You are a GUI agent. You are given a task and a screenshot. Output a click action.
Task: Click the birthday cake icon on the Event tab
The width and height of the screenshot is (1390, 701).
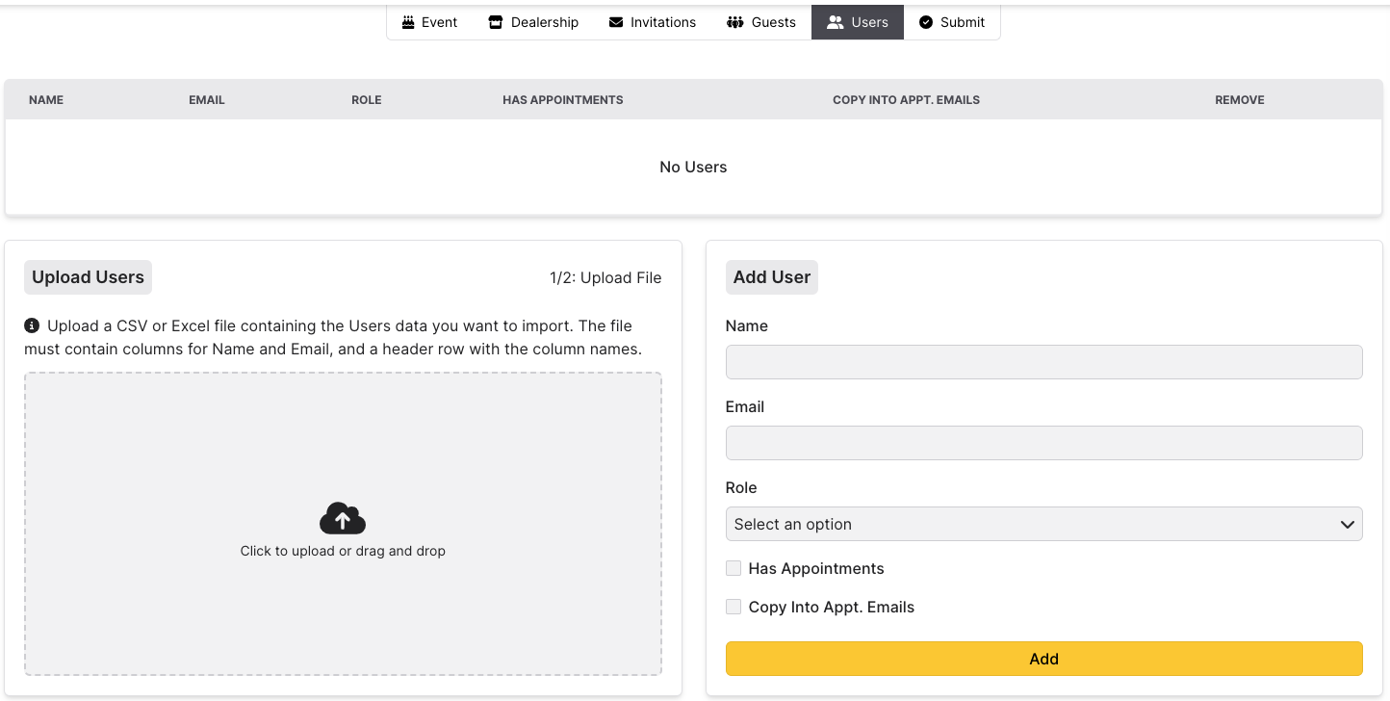pos(407,21)
